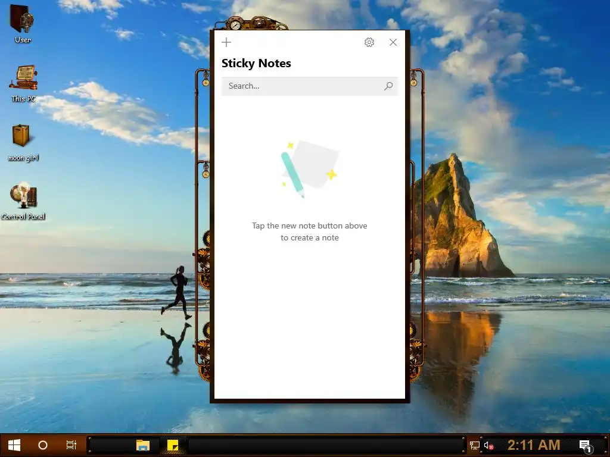Viewport: 610px width, 457px height.
Task: Open Cortana search circle
Action: click(x=43, y=445)
